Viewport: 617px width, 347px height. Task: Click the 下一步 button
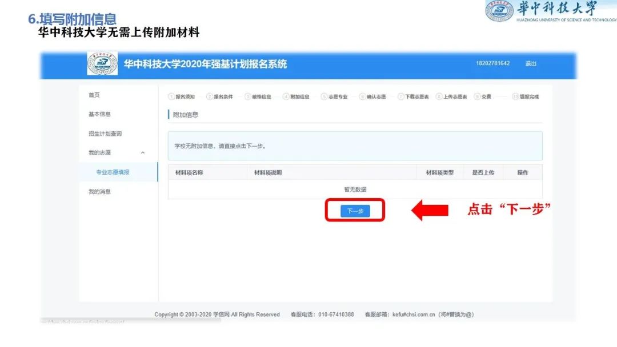[355, 211]
